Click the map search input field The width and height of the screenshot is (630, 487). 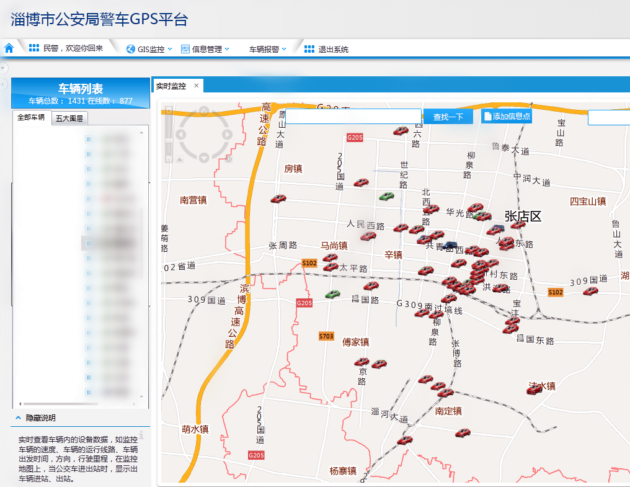click(353, 117)
